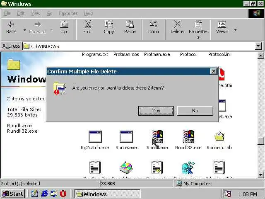The width and height of the screenshot is (265, 199).
Task: Click the 28.8KB status bar entry
Action: click(x=108, y=184)
